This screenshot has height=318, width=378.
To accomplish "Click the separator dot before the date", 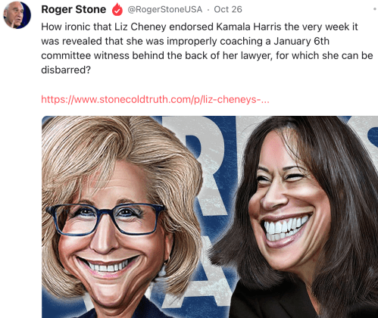I will [208, 10].
